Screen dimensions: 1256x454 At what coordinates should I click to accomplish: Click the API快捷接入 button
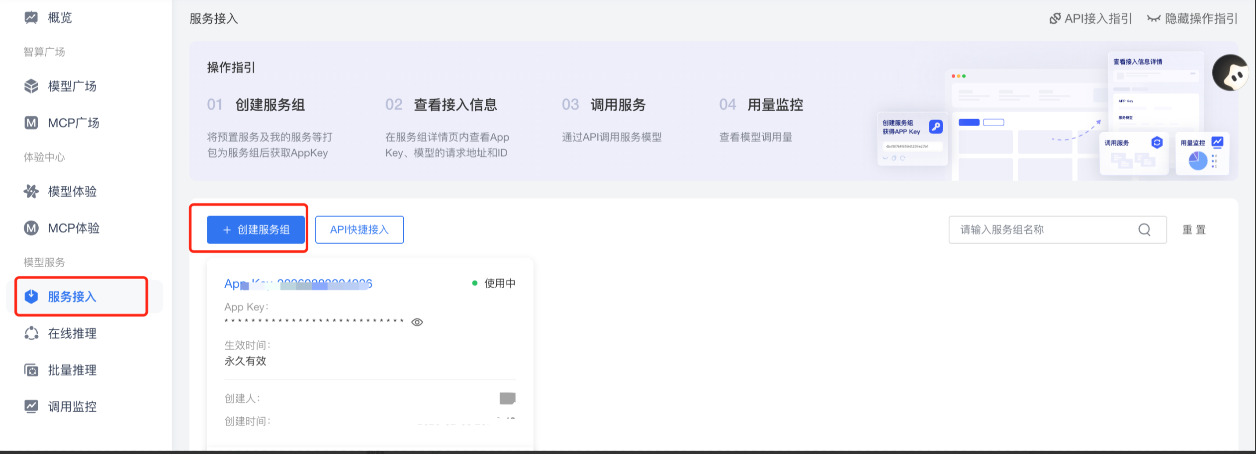pos(359,229)
